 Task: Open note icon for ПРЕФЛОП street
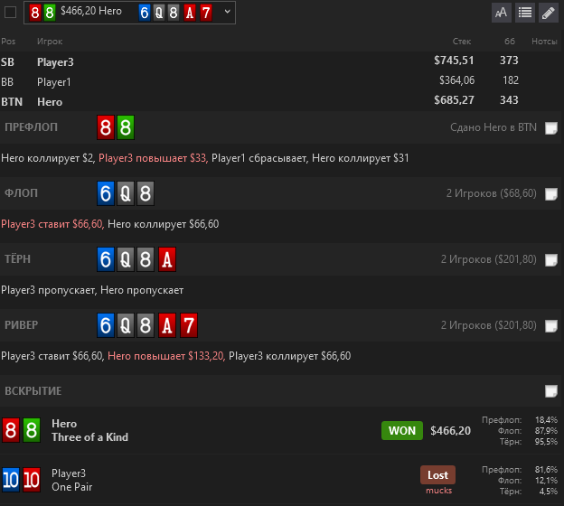pyautogui.click(x=551, y=127)
